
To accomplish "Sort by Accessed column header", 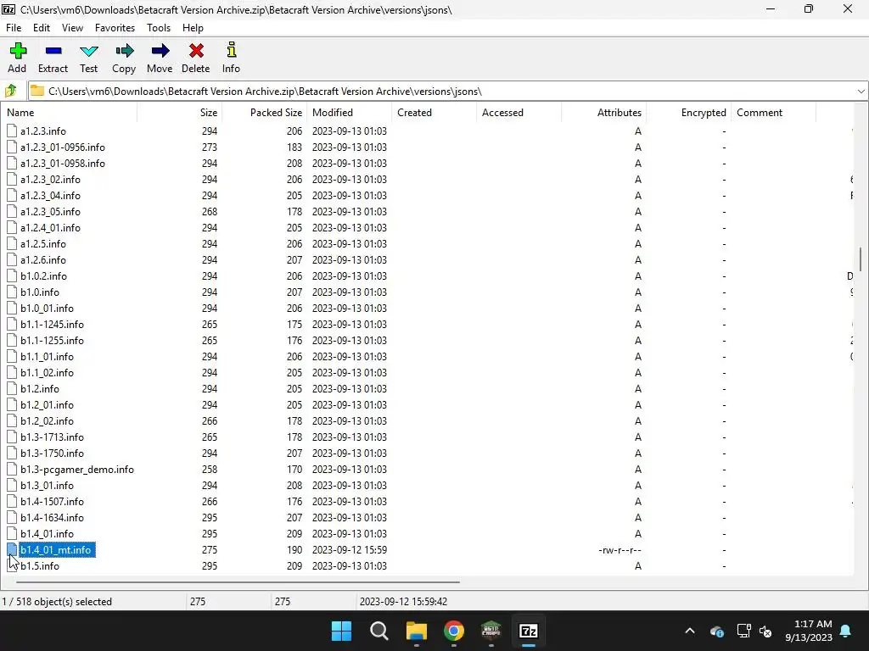I will [519, 113].
